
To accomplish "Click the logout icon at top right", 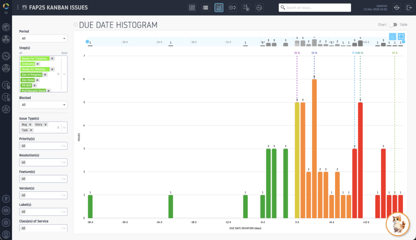I will pos(409,8).
